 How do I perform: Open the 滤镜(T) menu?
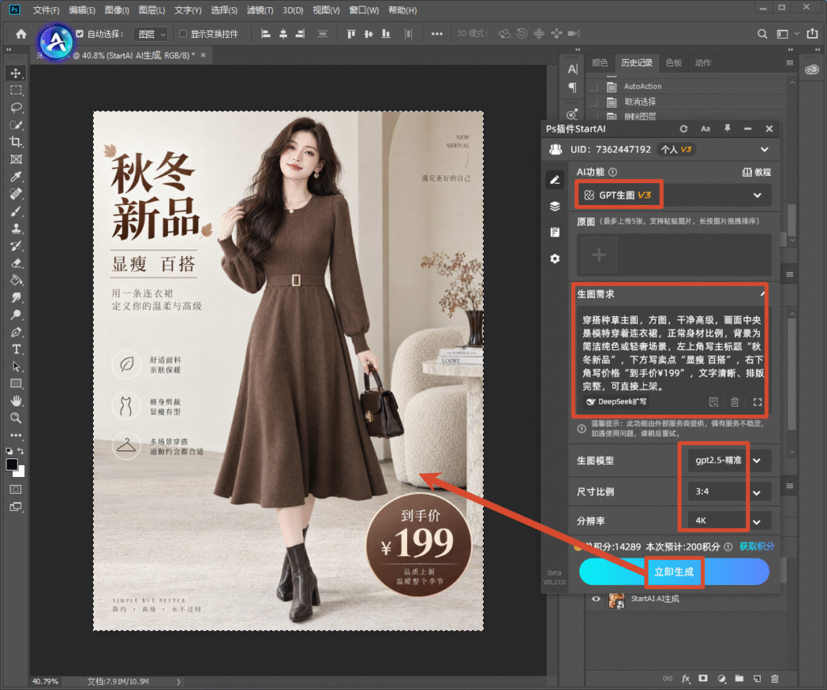pyautogui.click(x=260, y=10)
